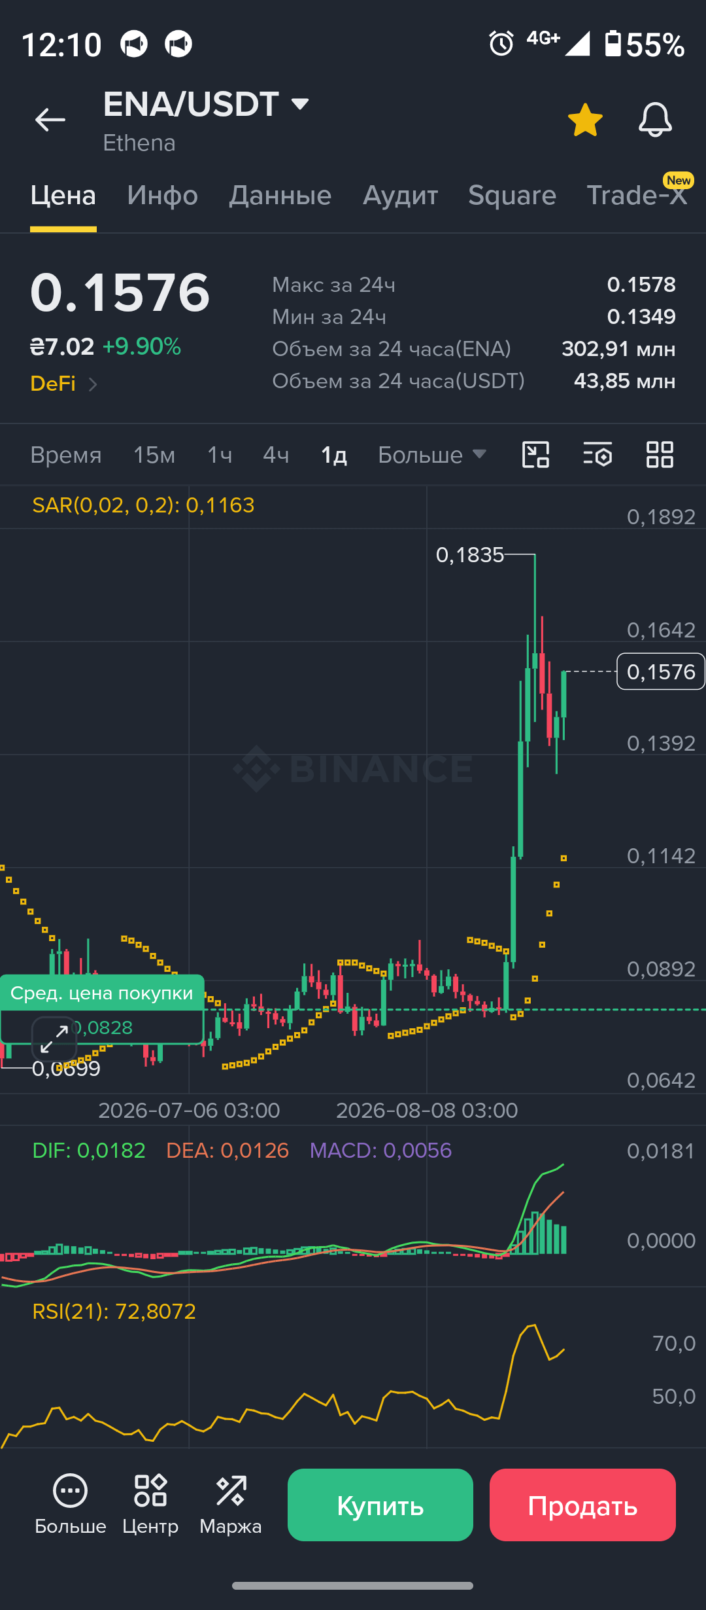Tap the ENA volume 302,91 млн
The image size is (706, 1610).
point(618,349)
